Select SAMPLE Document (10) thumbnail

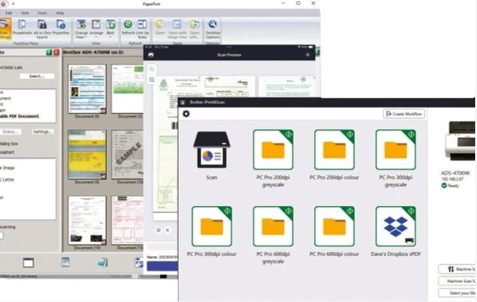[128, 154]
